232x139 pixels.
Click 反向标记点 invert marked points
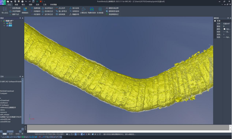coord(47,11)
